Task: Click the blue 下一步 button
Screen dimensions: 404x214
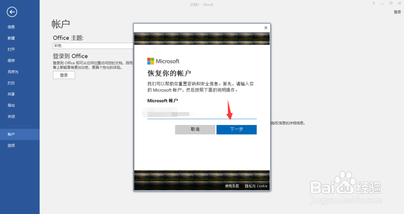Action: click(x=236, y=129)
